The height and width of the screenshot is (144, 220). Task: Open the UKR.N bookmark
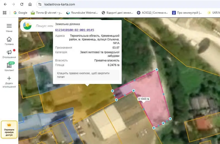pos(214,13)
